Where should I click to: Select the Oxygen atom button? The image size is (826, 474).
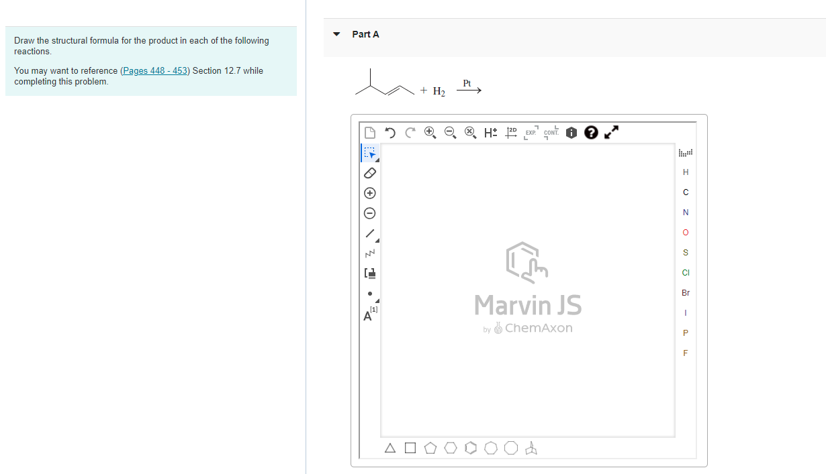click(686, 233)
